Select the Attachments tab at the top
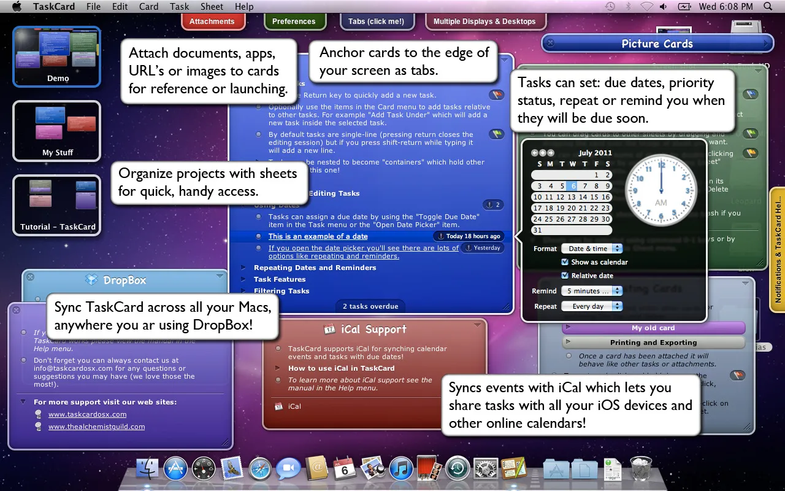 pyautogui.click(x=212, y=21)
